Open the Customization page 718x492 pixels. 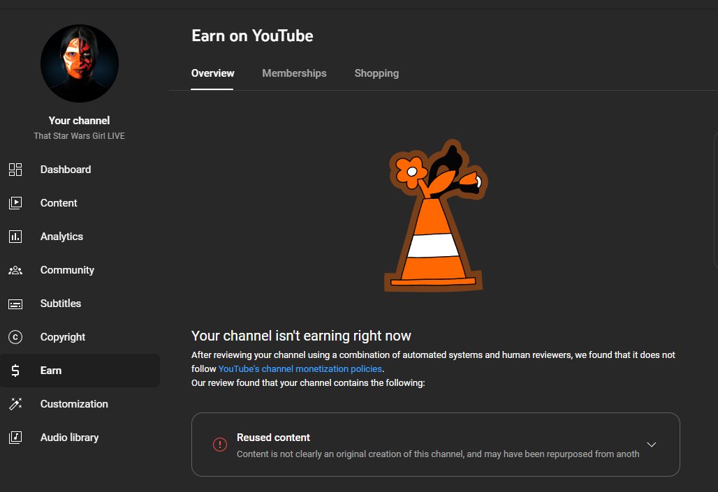click(80, 403)
